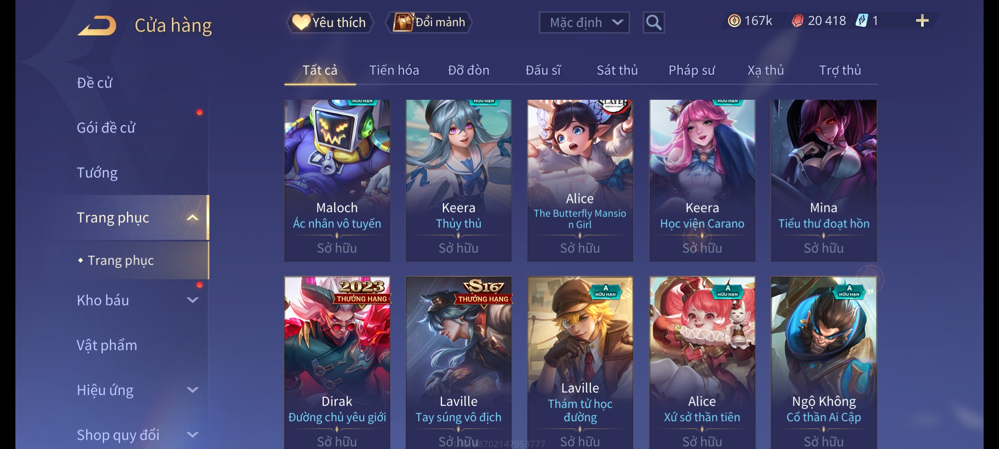
Task: Collapse the Trang phục sidebar section
Action: 192,217
